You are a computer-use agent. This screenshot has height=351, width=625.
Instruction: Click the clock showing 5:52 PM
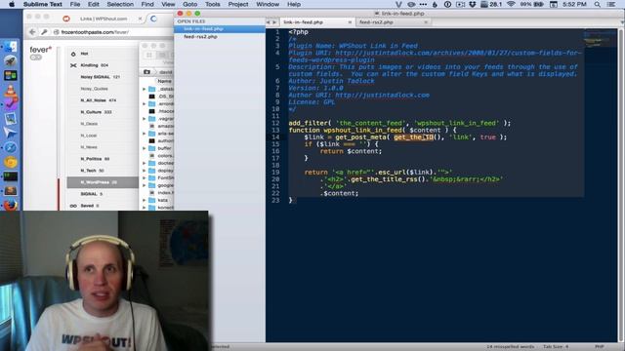tap(575, 4)
